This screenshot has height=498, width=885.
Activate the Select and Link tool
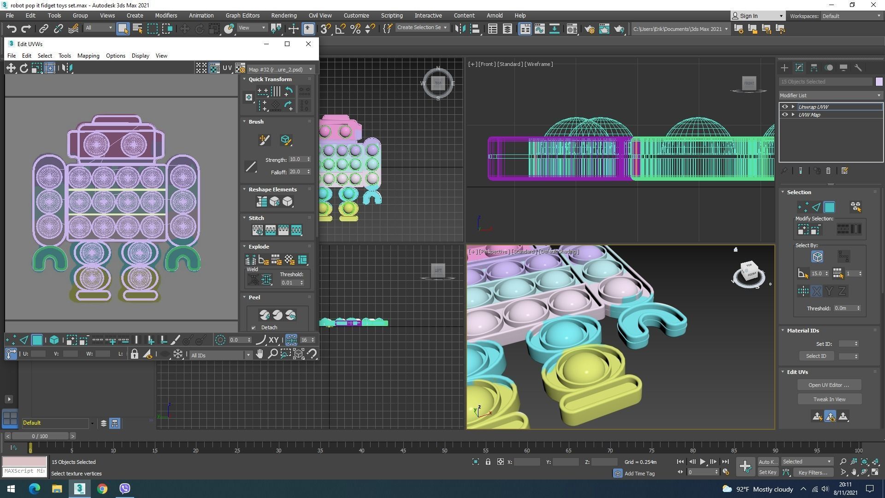pos(43,29)
